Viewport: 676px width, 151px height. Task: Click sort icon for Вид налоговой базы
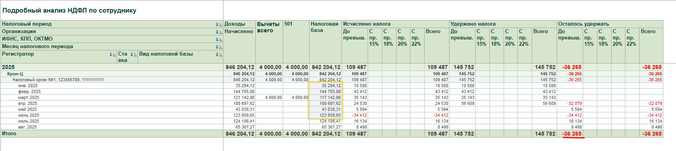219,54
